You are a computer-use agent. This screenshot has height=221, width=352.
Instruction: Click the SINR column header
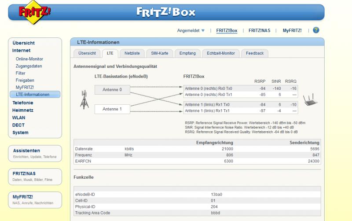[x=276, y=81]
